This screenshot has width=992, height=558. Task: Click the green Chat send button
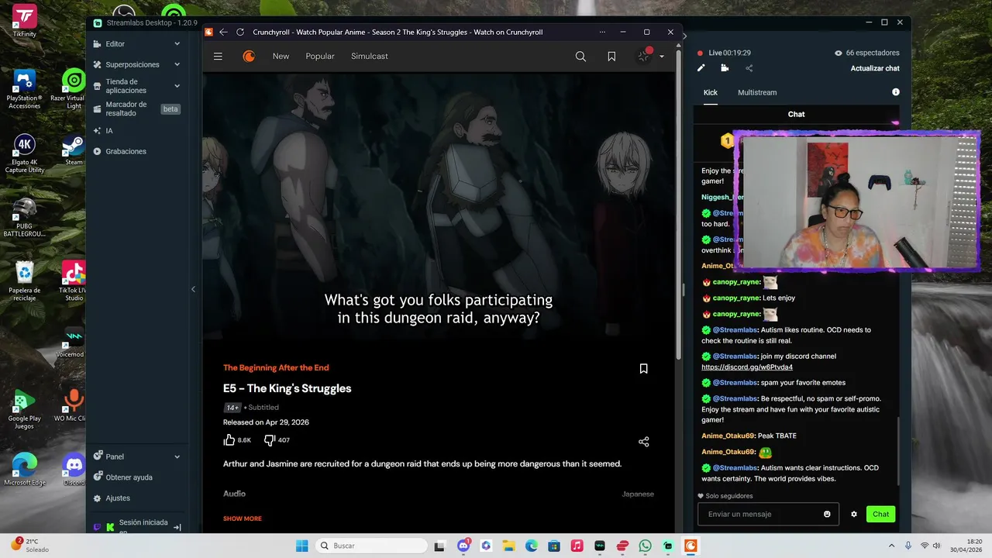tap(880, 514)
